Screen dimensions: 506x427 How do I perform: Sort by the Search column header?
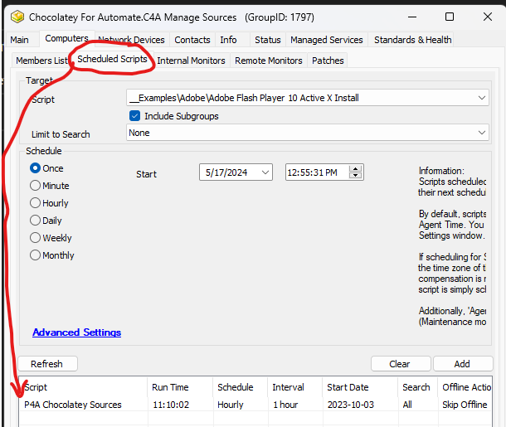pyautogui.click(x=418, y=387)
